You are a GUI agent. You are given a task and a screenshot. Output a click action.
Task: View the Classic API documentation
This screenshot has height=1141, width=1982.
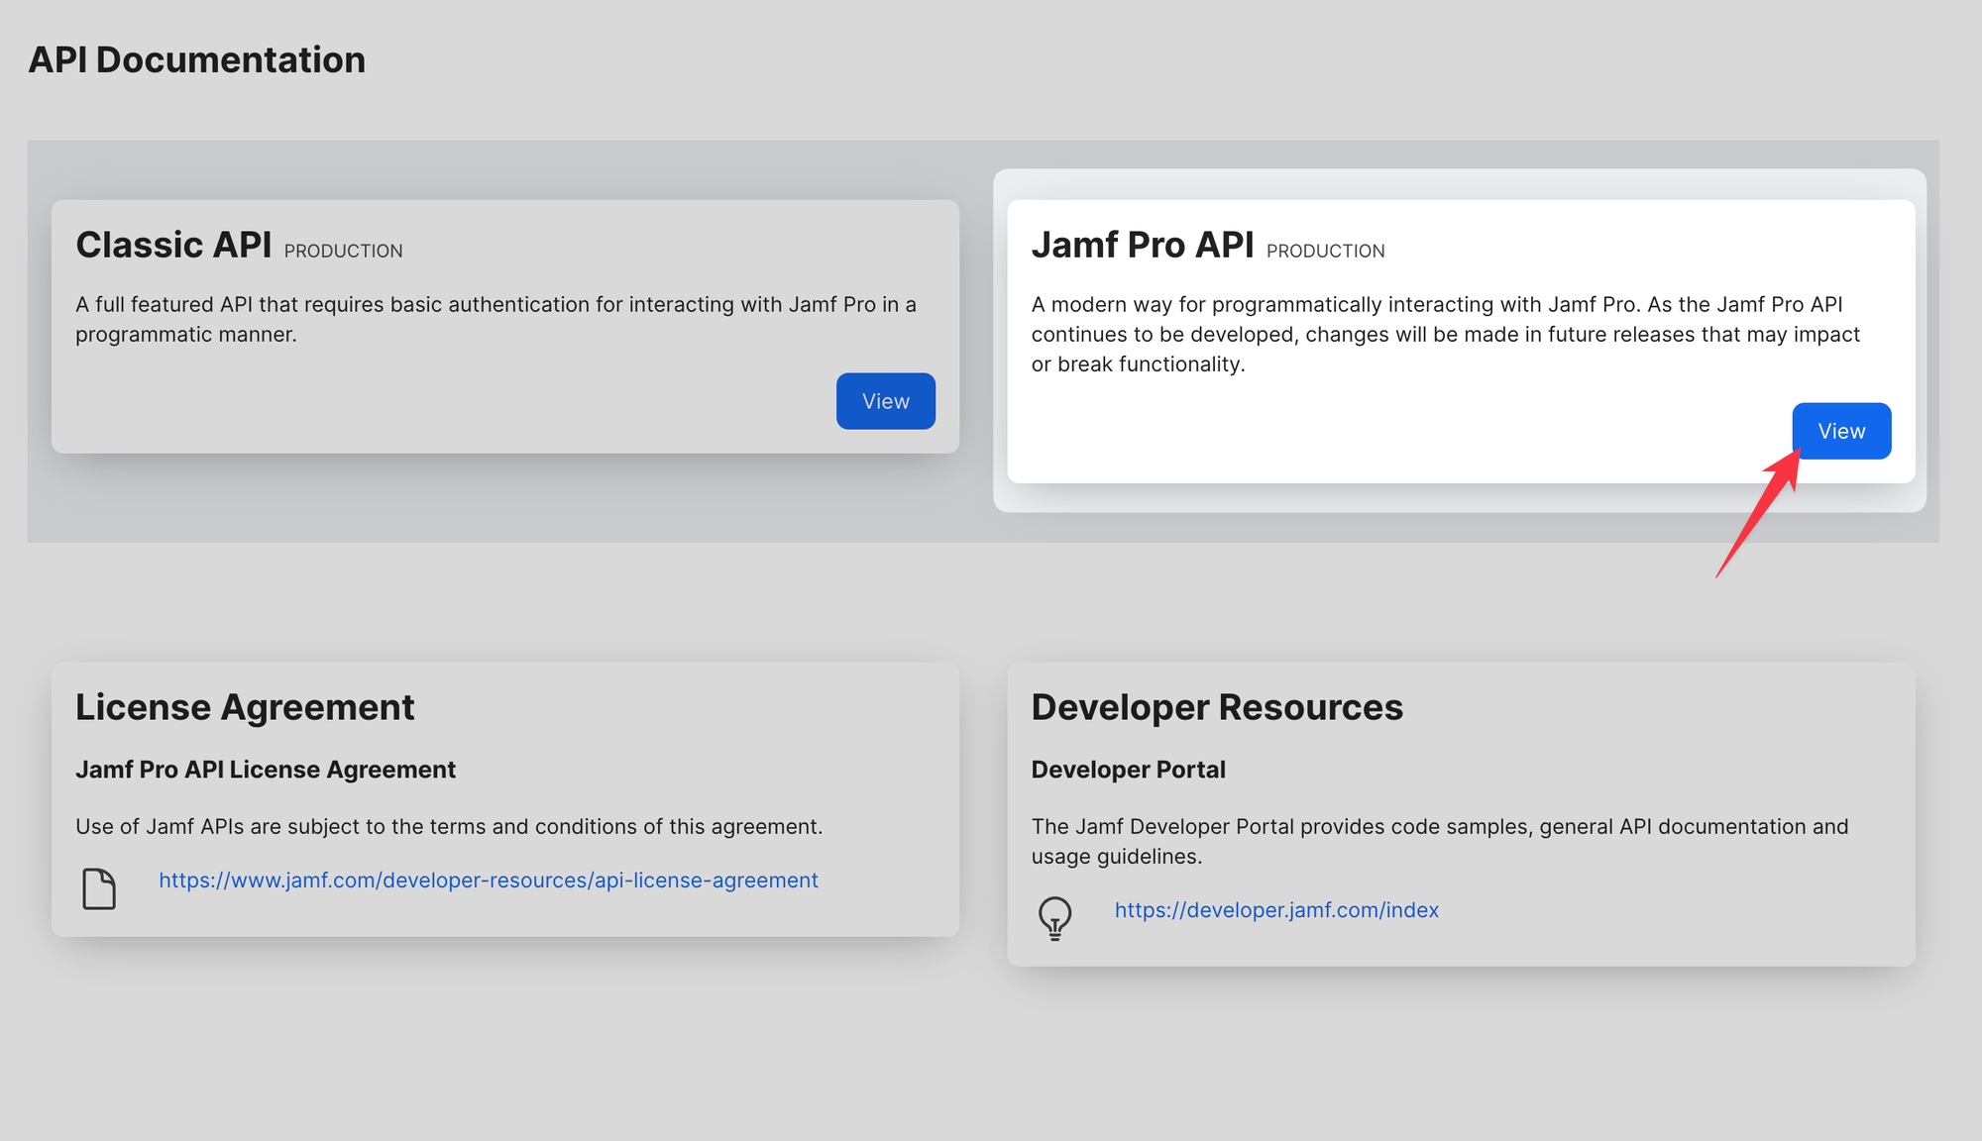pyautogui.click(x=885, y=400)
